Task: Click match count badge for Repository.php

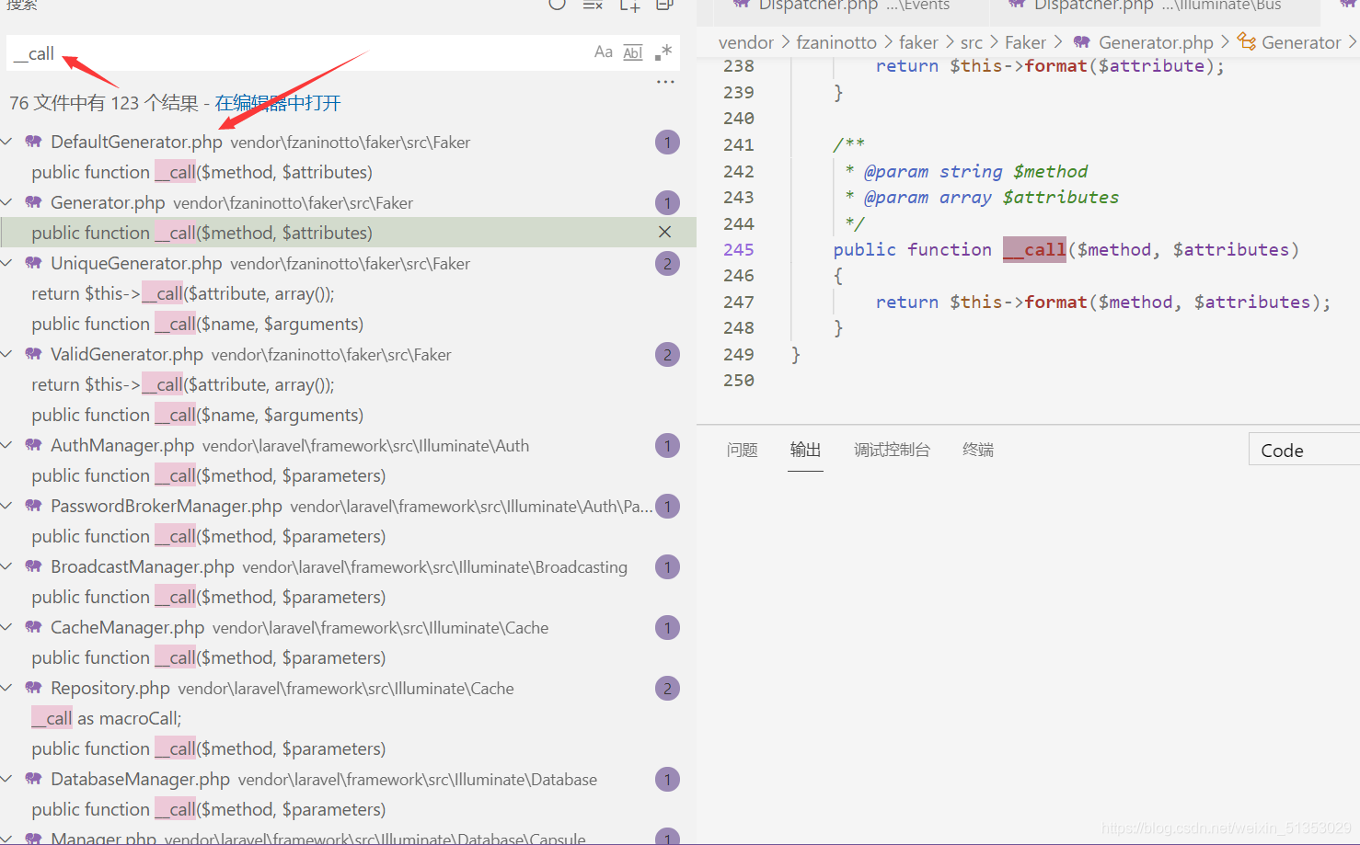Action: pyautogui.click(x=667, y=689)
